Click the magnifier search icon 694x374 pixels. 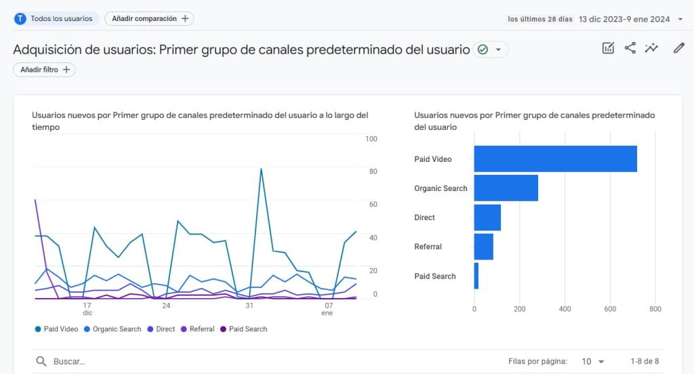coord(41,361)
